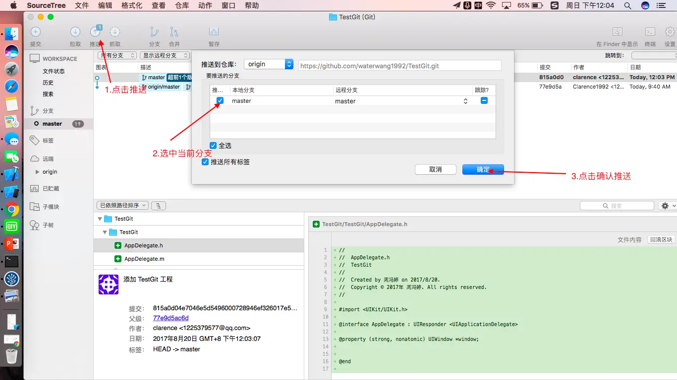Click the Jump To (跳转到) field
The width and height of the screenshot is (677, 380).
[x=654, y=55]
